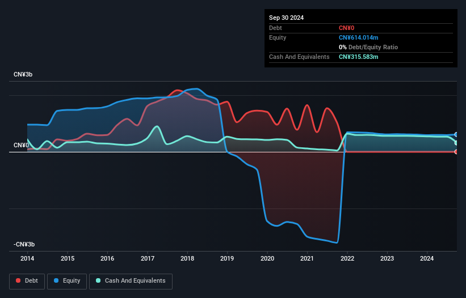Click the 2021 x-axis label
The width and height of the screenshot is (466, 298).
coord(307,258)
